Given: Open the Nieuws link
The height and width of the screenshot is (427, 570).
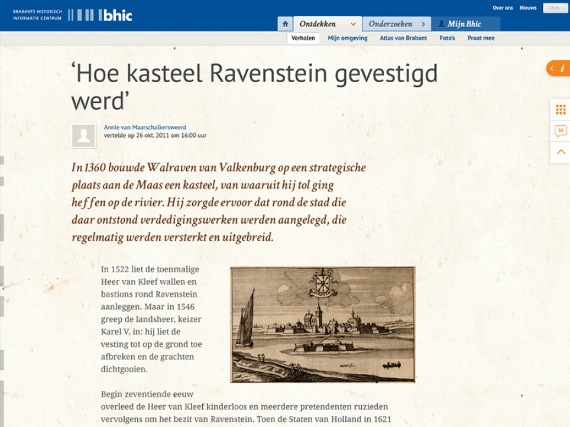Looking at the screenshot, I should [x=528, y=8].
